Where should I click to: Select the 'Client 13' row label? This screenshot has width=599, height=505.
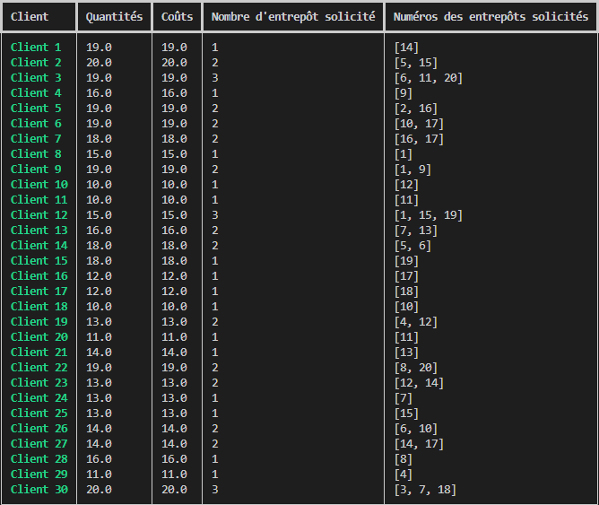39,231
